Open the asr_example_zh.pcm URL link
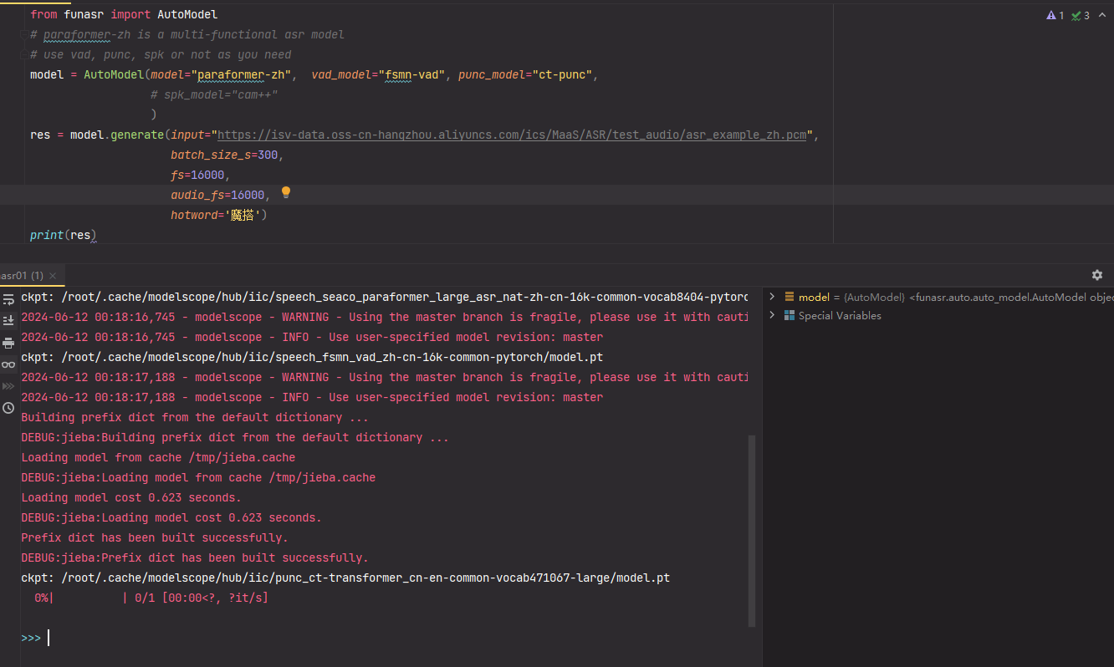 click(512, 135)
